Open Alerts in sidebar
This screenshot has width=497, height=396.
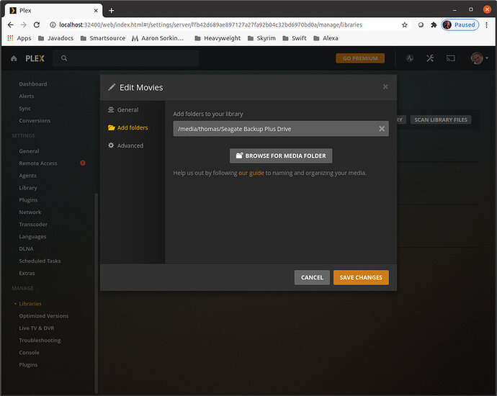27,96
